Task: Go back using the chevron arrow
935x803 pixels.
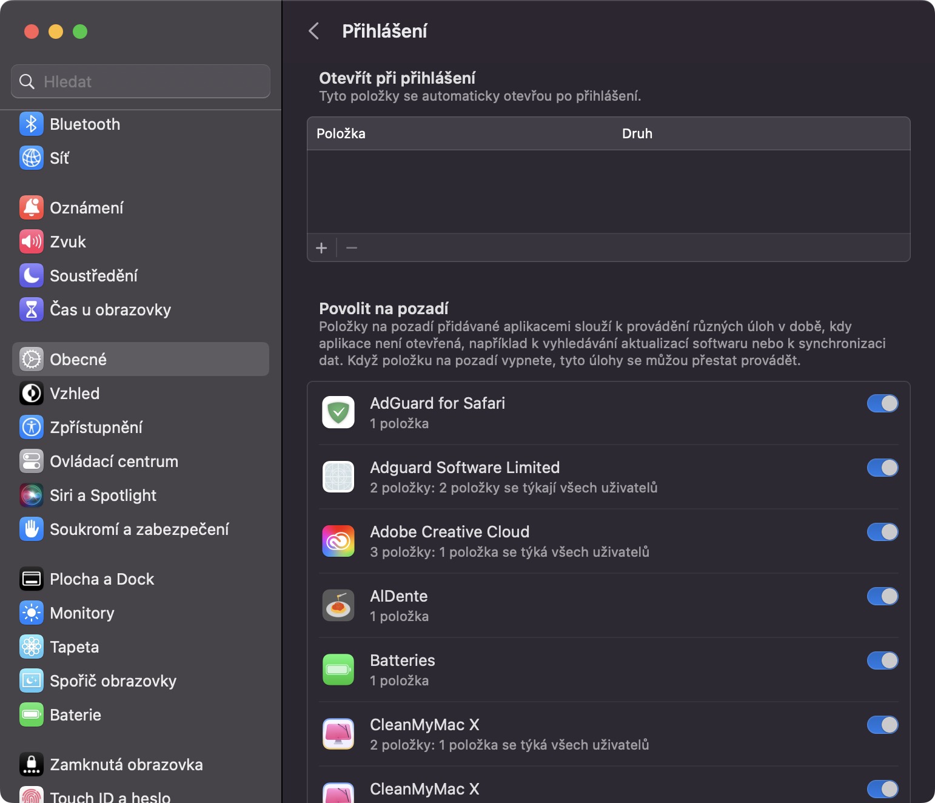Action: coord(313,31)
